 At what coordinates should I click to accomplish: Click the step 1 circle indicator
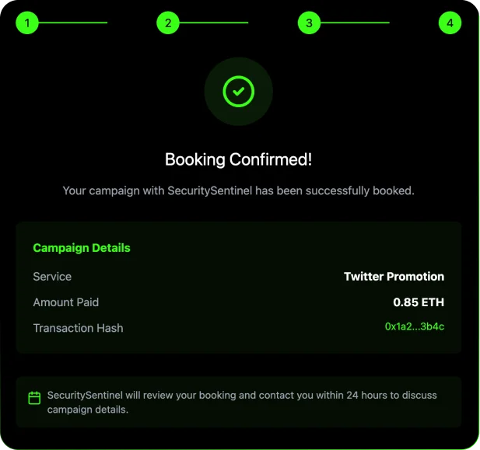point(27,23)
